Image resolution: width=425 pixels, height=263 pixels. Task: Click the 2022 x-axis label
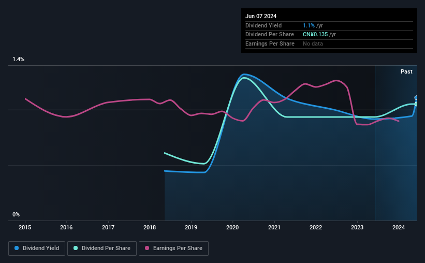click(315, 227)
